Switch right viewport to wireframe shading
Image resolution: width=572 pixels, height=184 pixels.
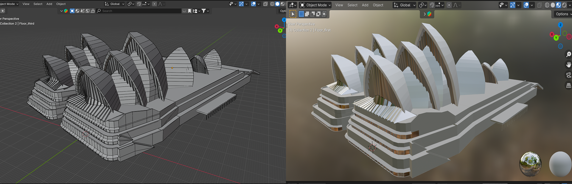pyautogui.click(x=547, y=5)
